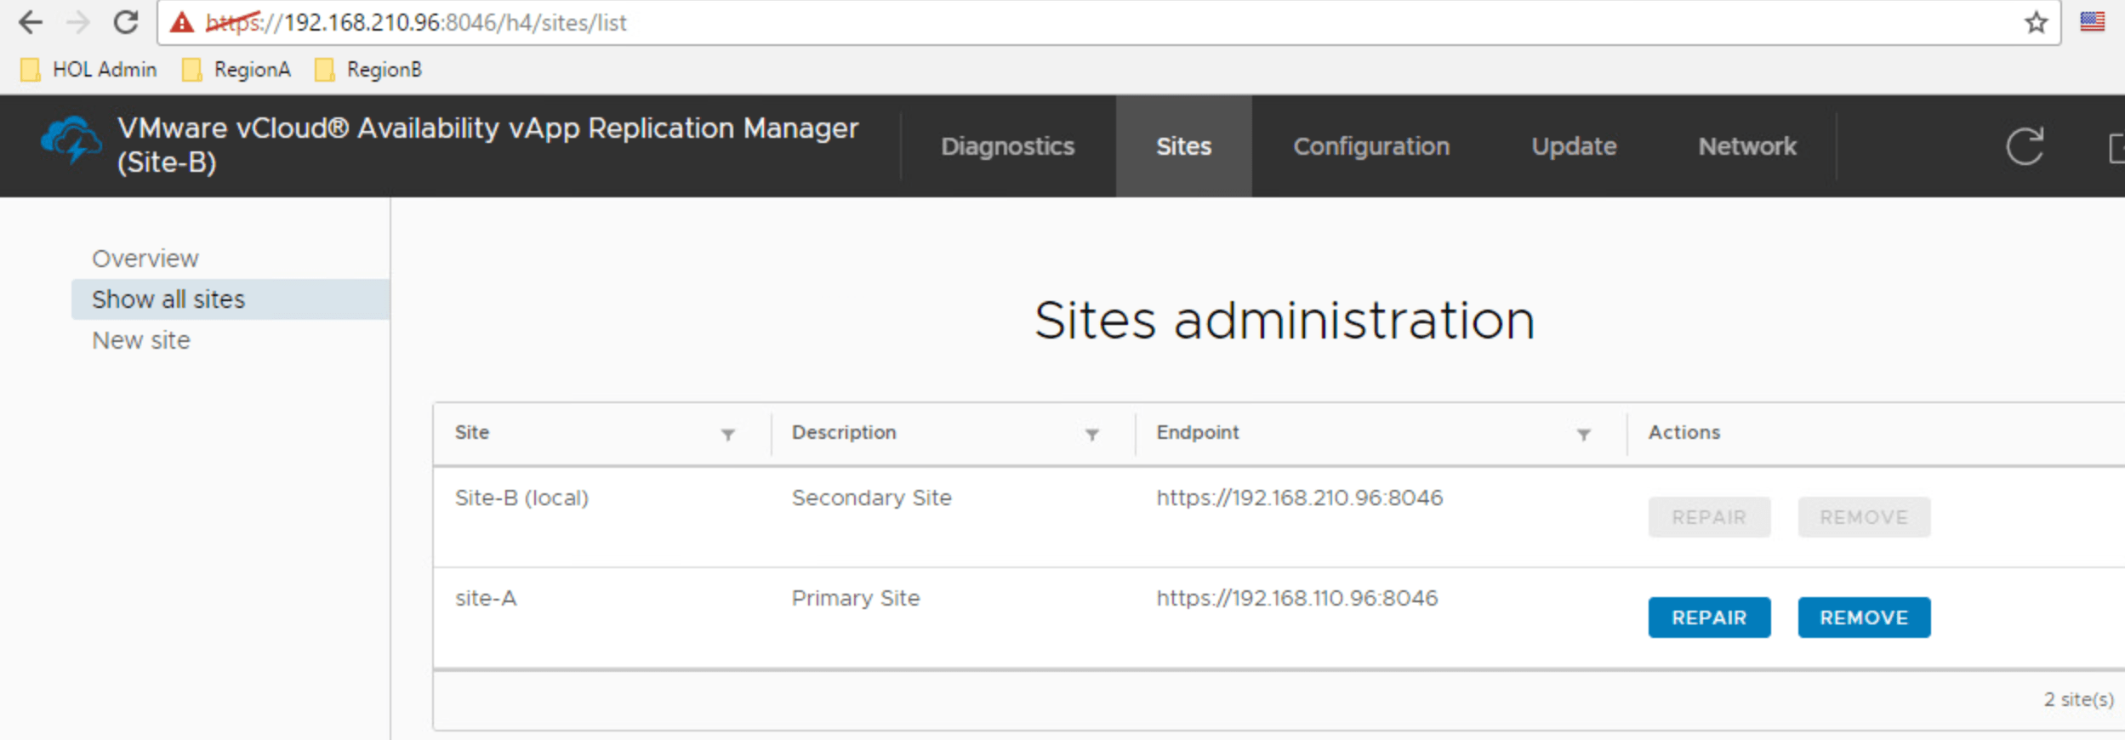Open the HOL Admin bookmark folder

(x=88, y=70)
